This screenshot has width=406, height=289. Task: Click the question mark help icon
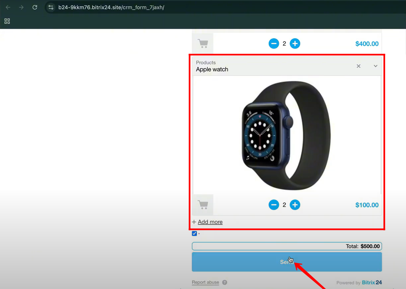pos(225,282)
